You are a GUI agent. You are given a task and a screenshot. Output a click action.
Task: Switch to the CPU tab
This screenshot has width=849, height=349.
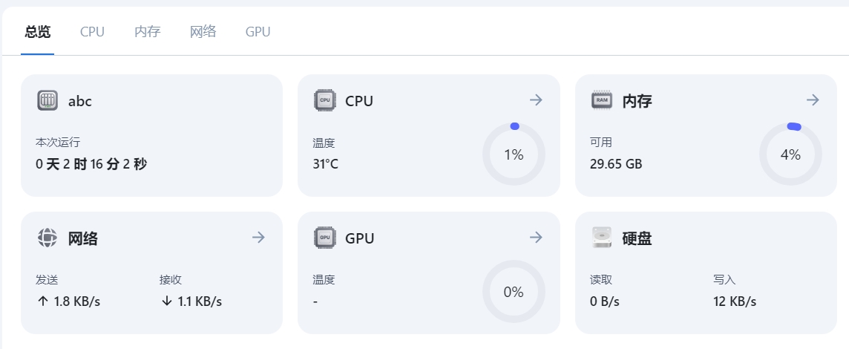coord(92,32)
